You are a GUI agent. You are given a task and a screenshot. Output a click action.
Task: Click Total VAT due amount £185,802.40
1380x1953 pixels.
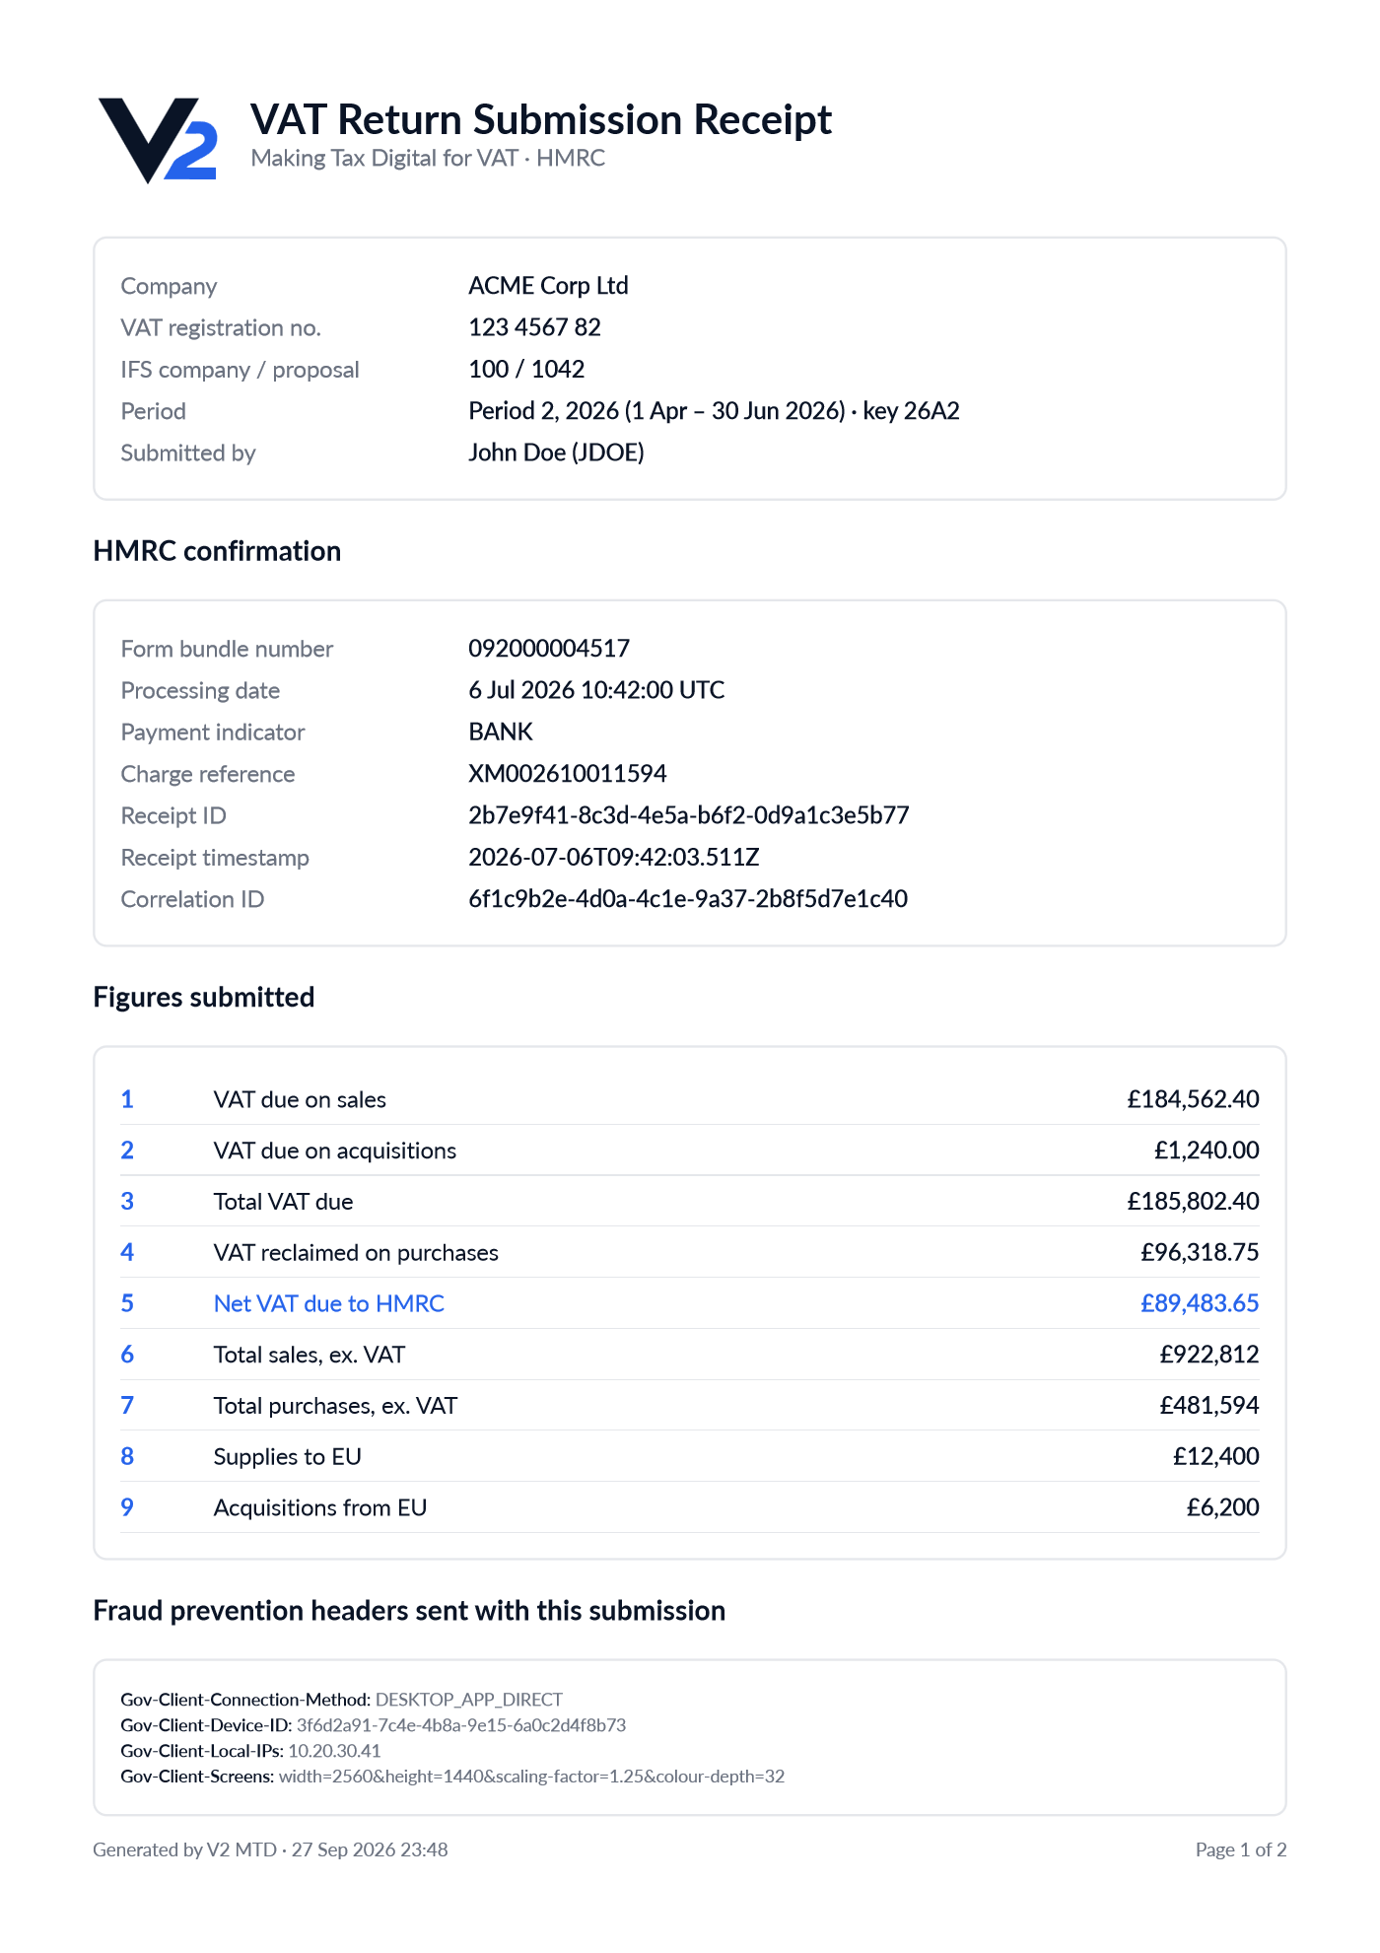(1193, 1201)
